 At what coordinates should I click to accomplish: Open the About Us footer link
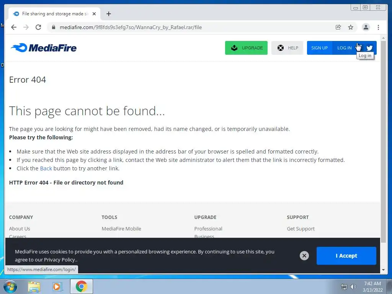coord(20,229)
